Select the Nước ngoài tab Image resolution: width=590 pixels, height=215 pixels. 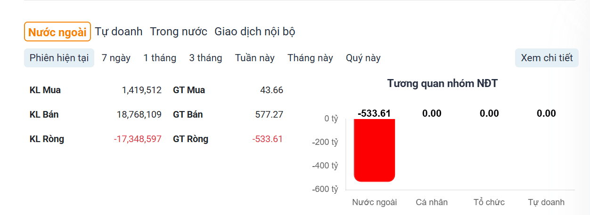pyautogui.click(x=57, y=32)
